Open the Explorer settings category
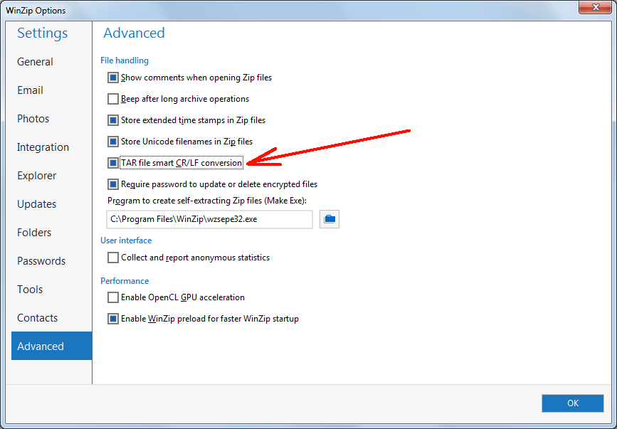The image size is (617, 429). 51,176
